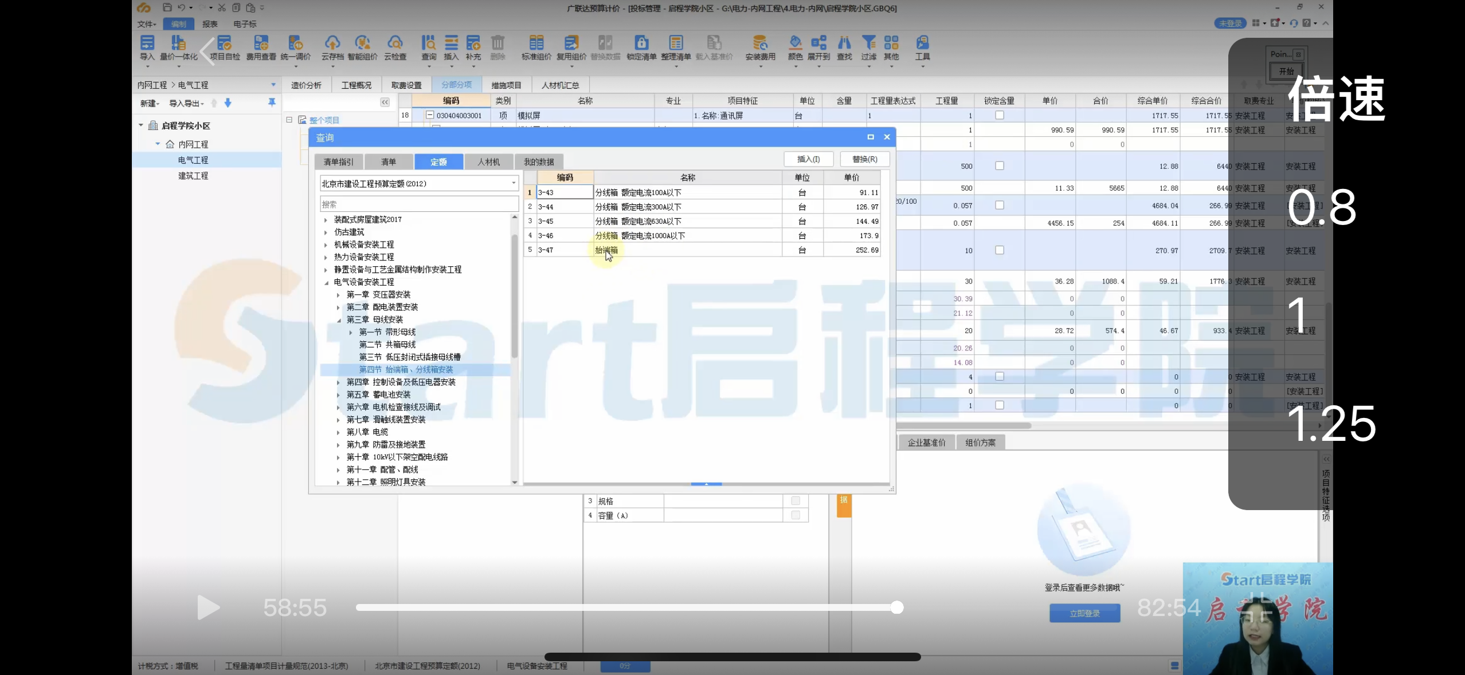
Task: Check the box beside 容量（A） feature row
Action: point(796,515)
